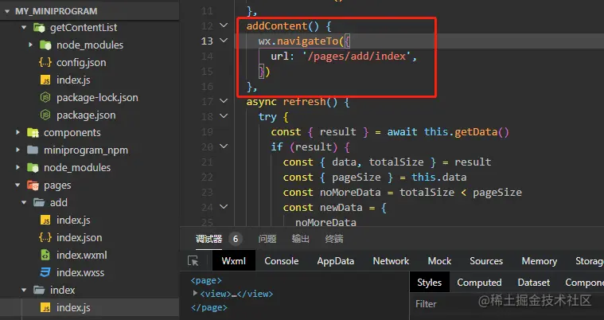
Task: Open the AppData devtools tab
Action: click(336, 261)
